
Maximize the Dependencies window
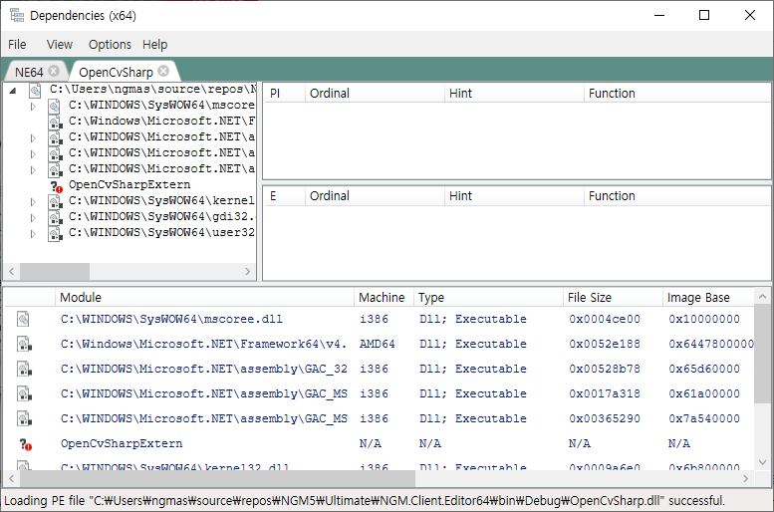tap(704, 15)
